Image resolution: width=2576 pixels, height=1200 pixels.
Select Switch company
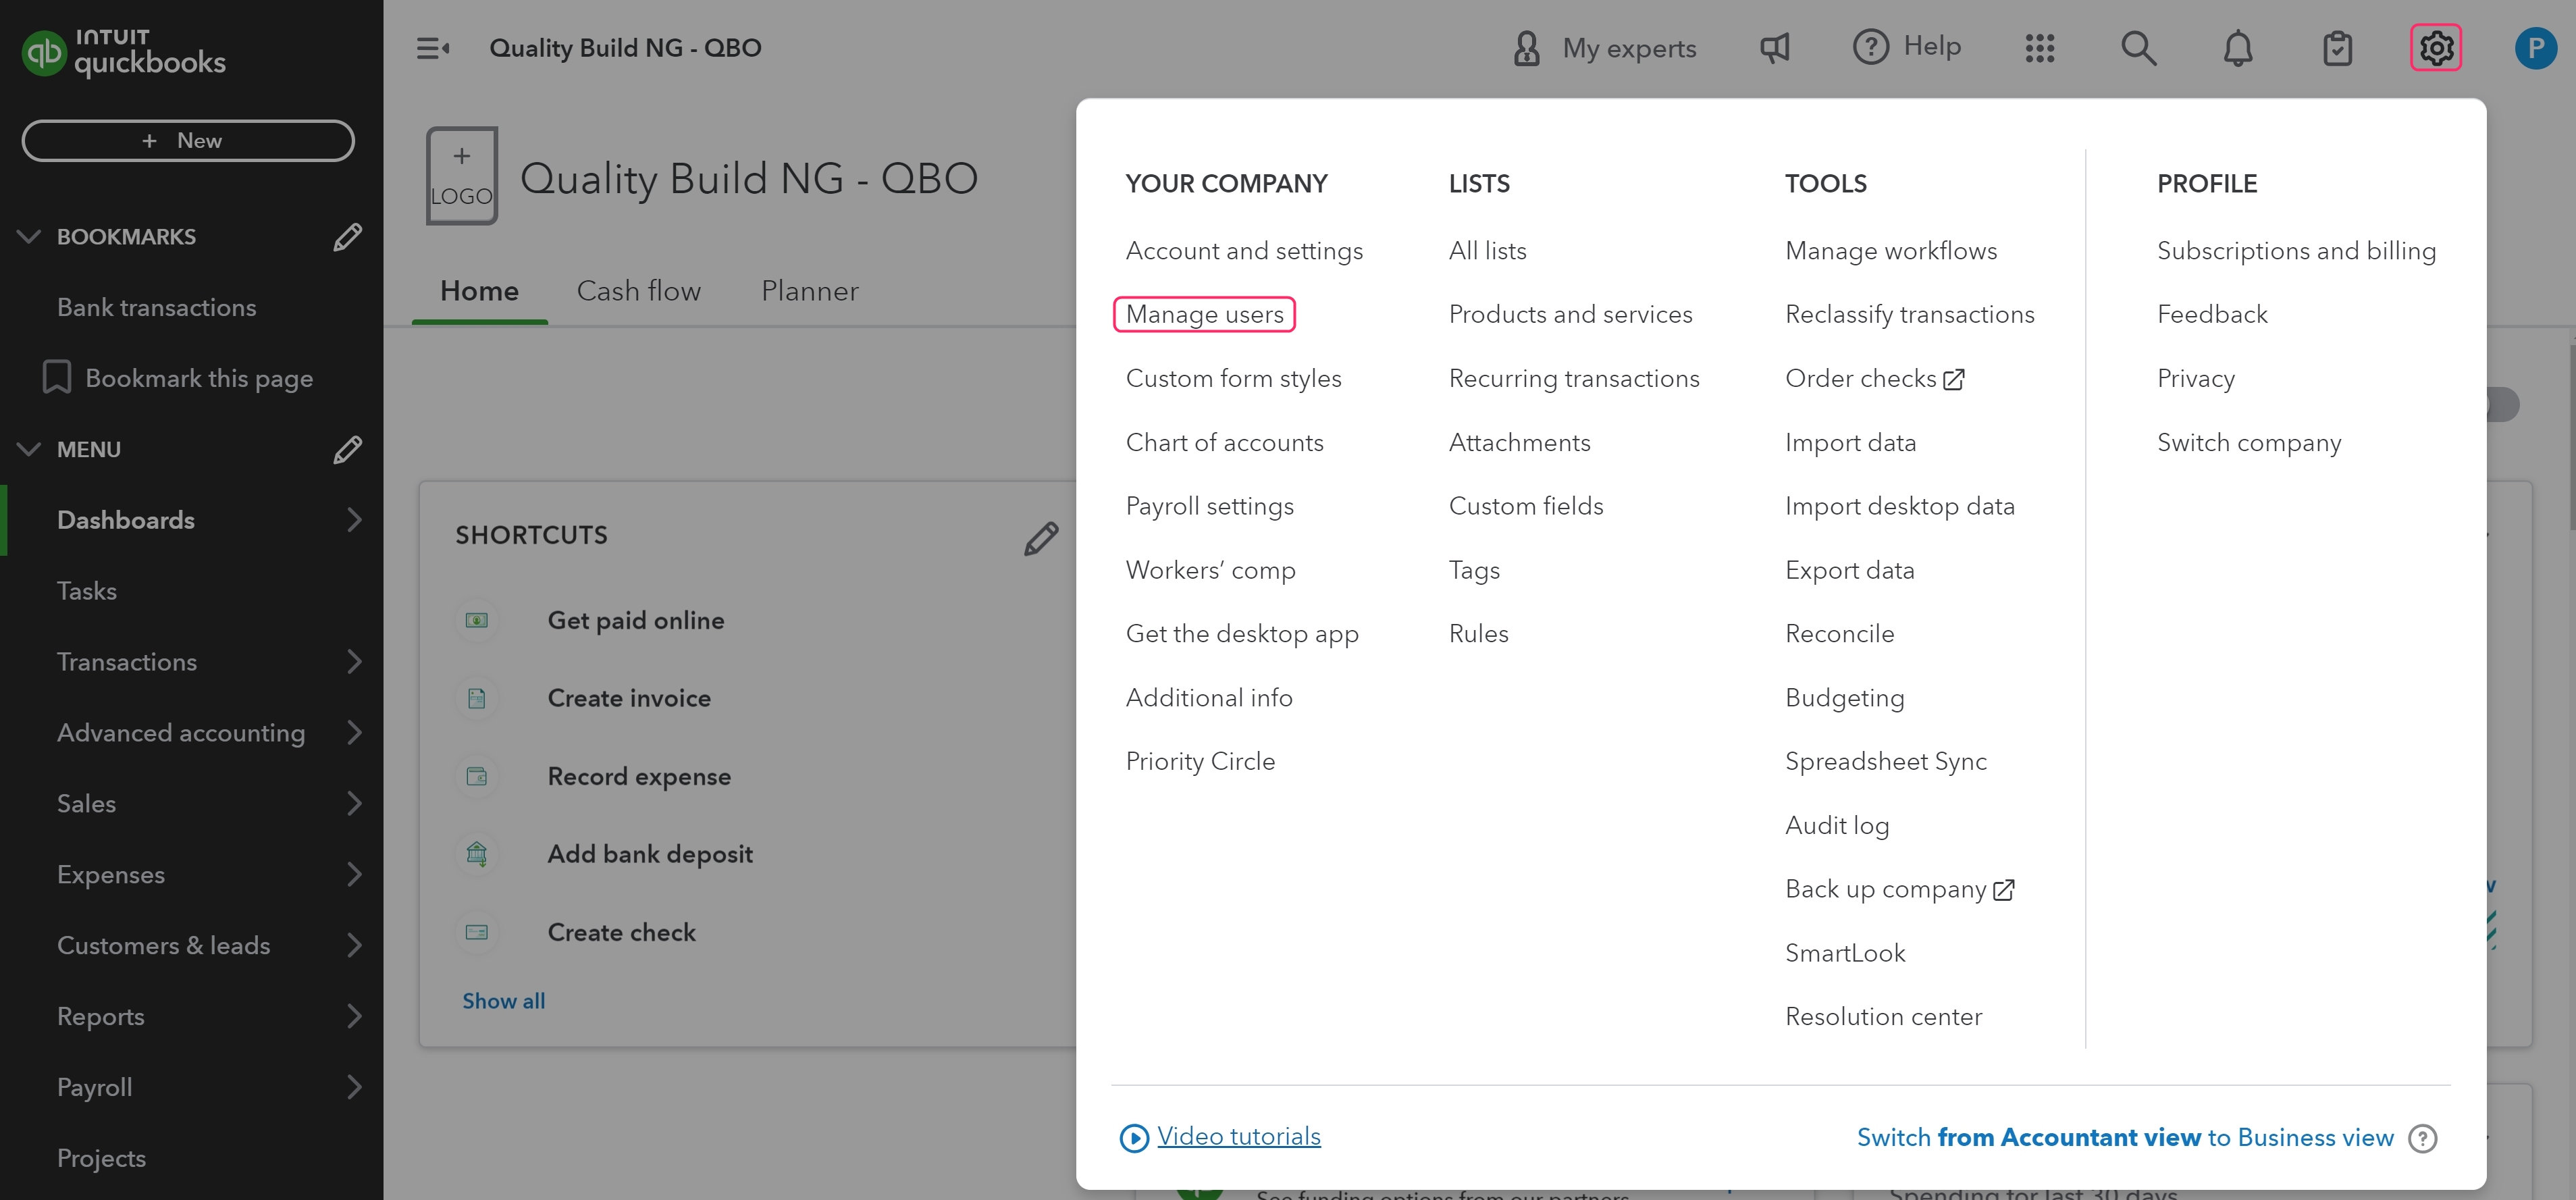click(x=2249, y=442)
